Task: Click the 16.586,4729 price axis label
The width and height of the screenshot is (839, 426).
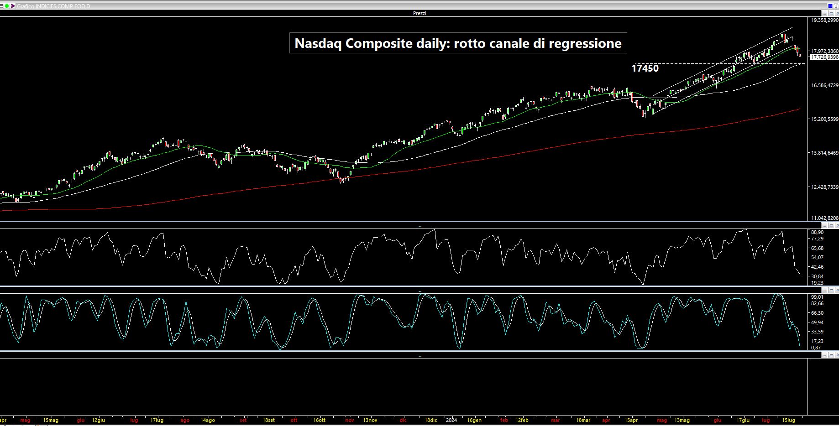Action: tap(824, 85)
